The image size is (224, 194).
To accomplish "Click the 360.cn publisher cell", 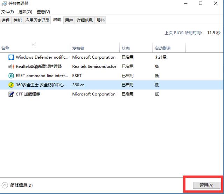I will click(x=78, y=85).
